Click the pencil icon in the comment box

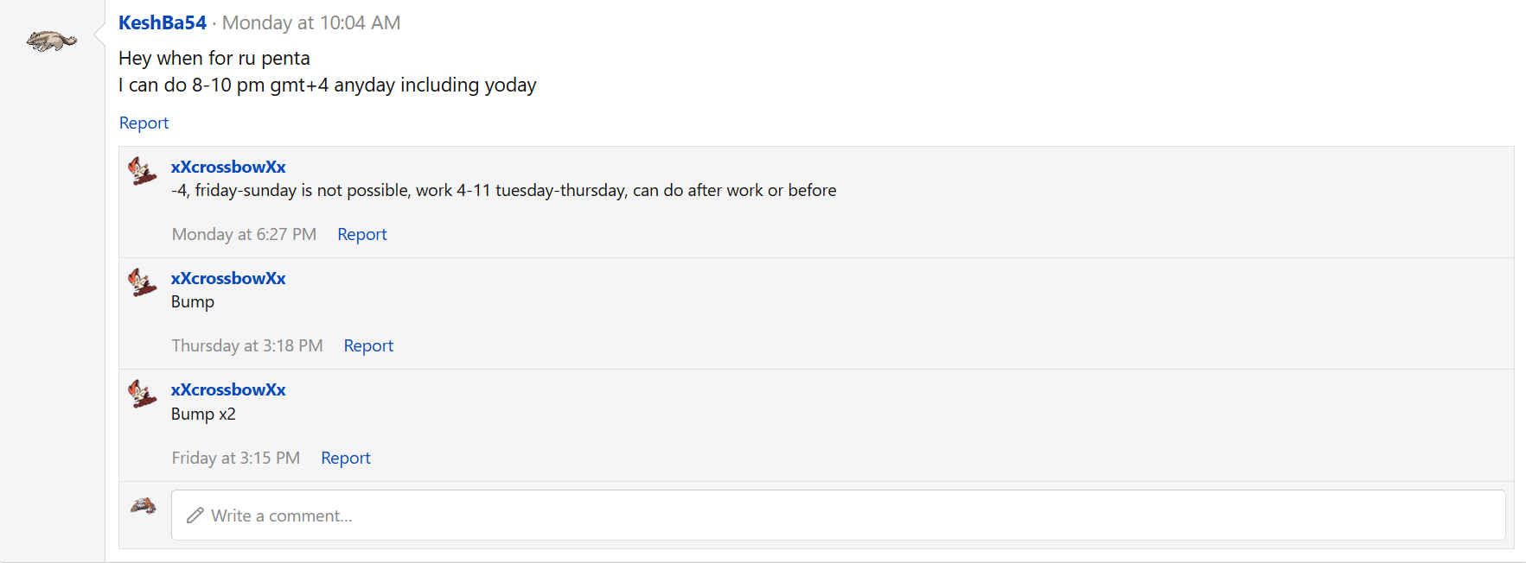pos(195,516)
